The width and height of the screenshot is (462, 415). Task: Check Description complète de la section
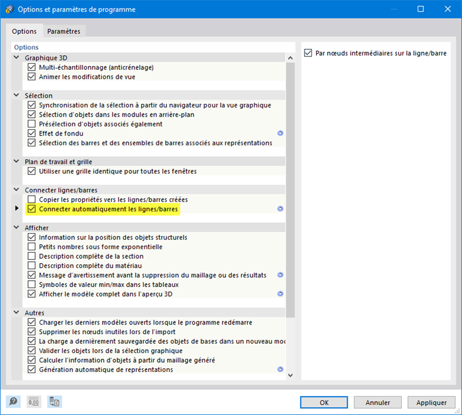click(x=32, y=256)
